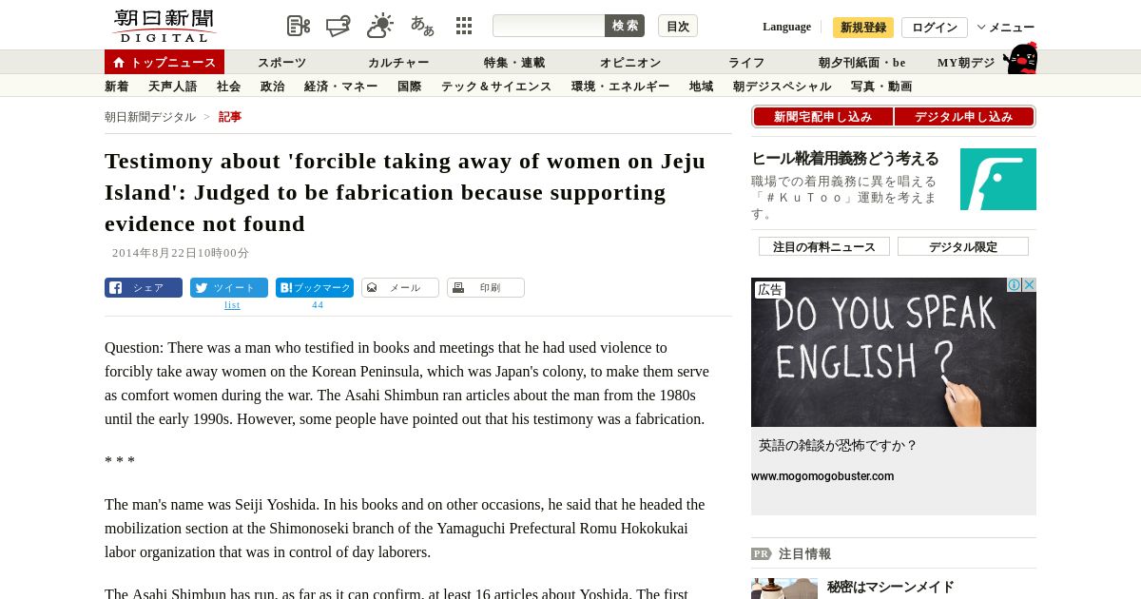
Task: Select 地域 in sub-navigation
Action: point(702,87)
